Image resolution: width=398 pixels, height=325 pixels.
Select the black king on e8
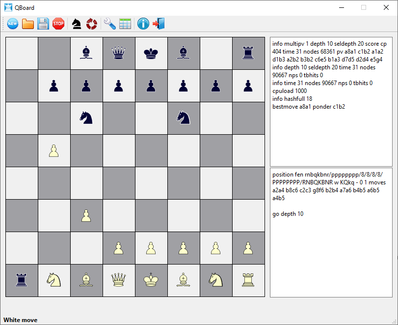click(151, 53)
